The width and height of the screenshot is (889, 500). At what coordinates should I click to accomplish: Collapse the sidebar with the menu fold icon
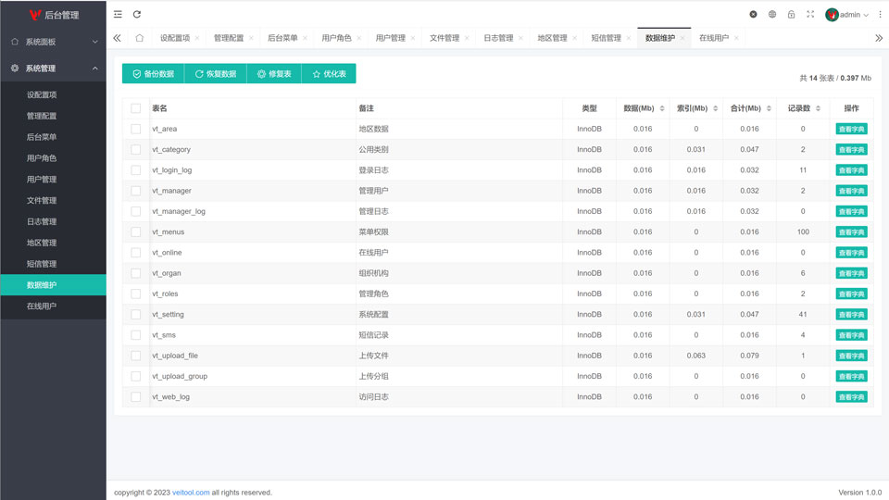coord(118,15)
